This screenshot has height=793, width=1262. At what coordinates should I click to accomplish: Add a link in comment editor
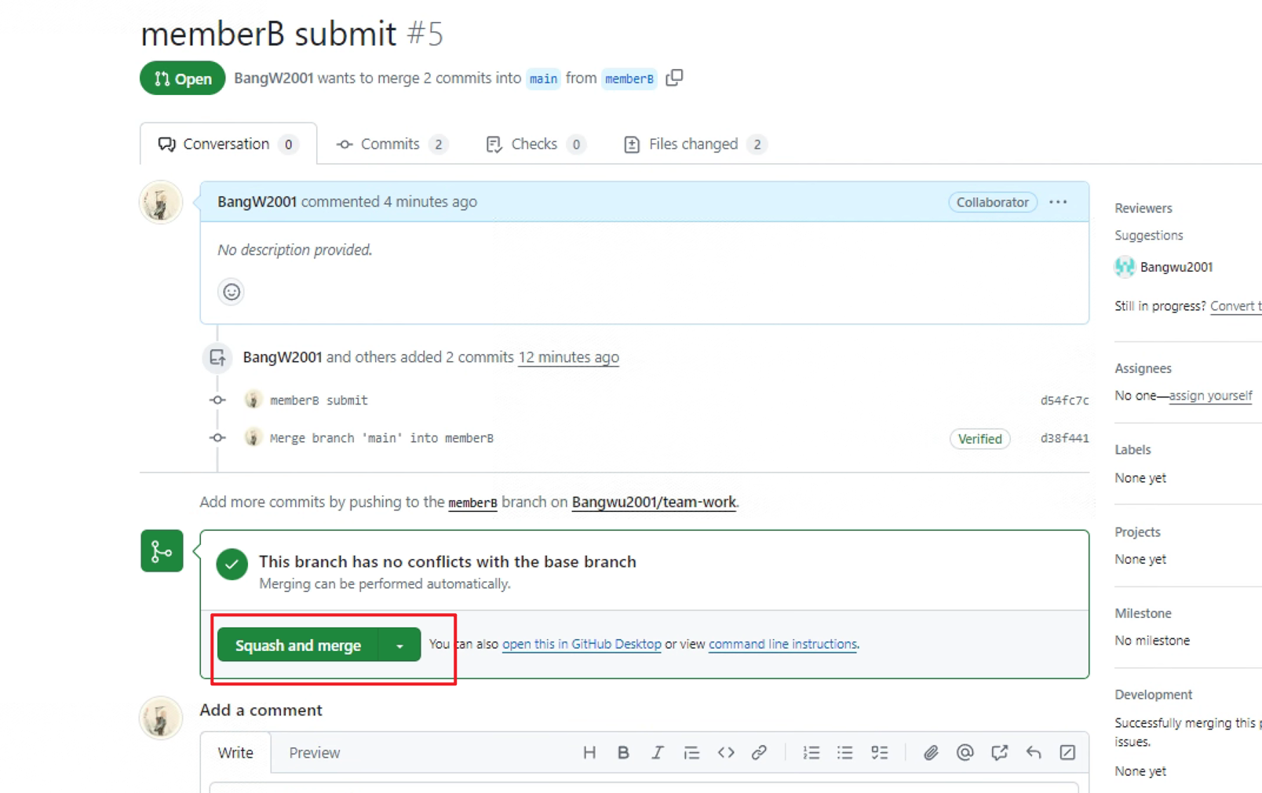coord(759,752)
